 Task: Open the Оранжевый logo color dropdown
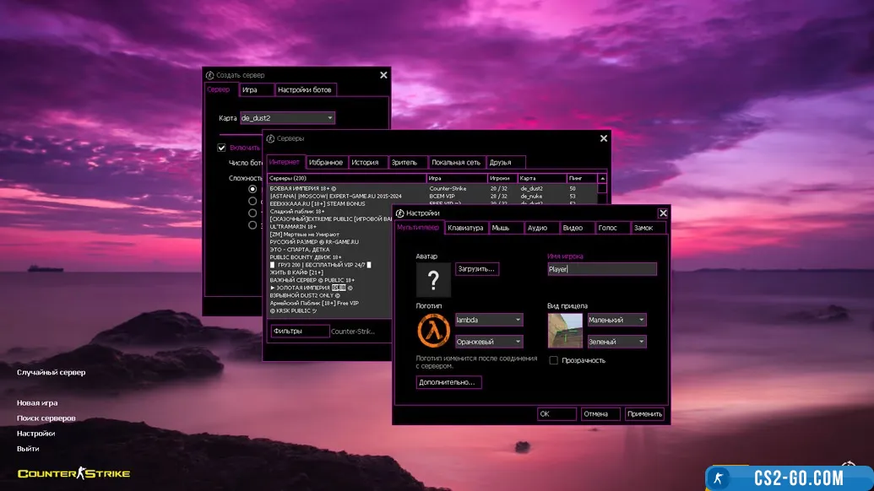click(489, 342)
